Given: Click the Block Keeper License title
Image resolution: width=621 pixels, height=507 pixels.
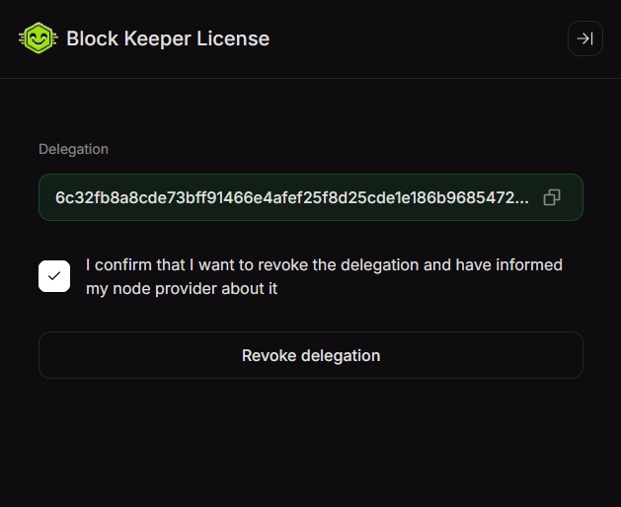Looking at the screenshot, I should click(x=168, y=38).
